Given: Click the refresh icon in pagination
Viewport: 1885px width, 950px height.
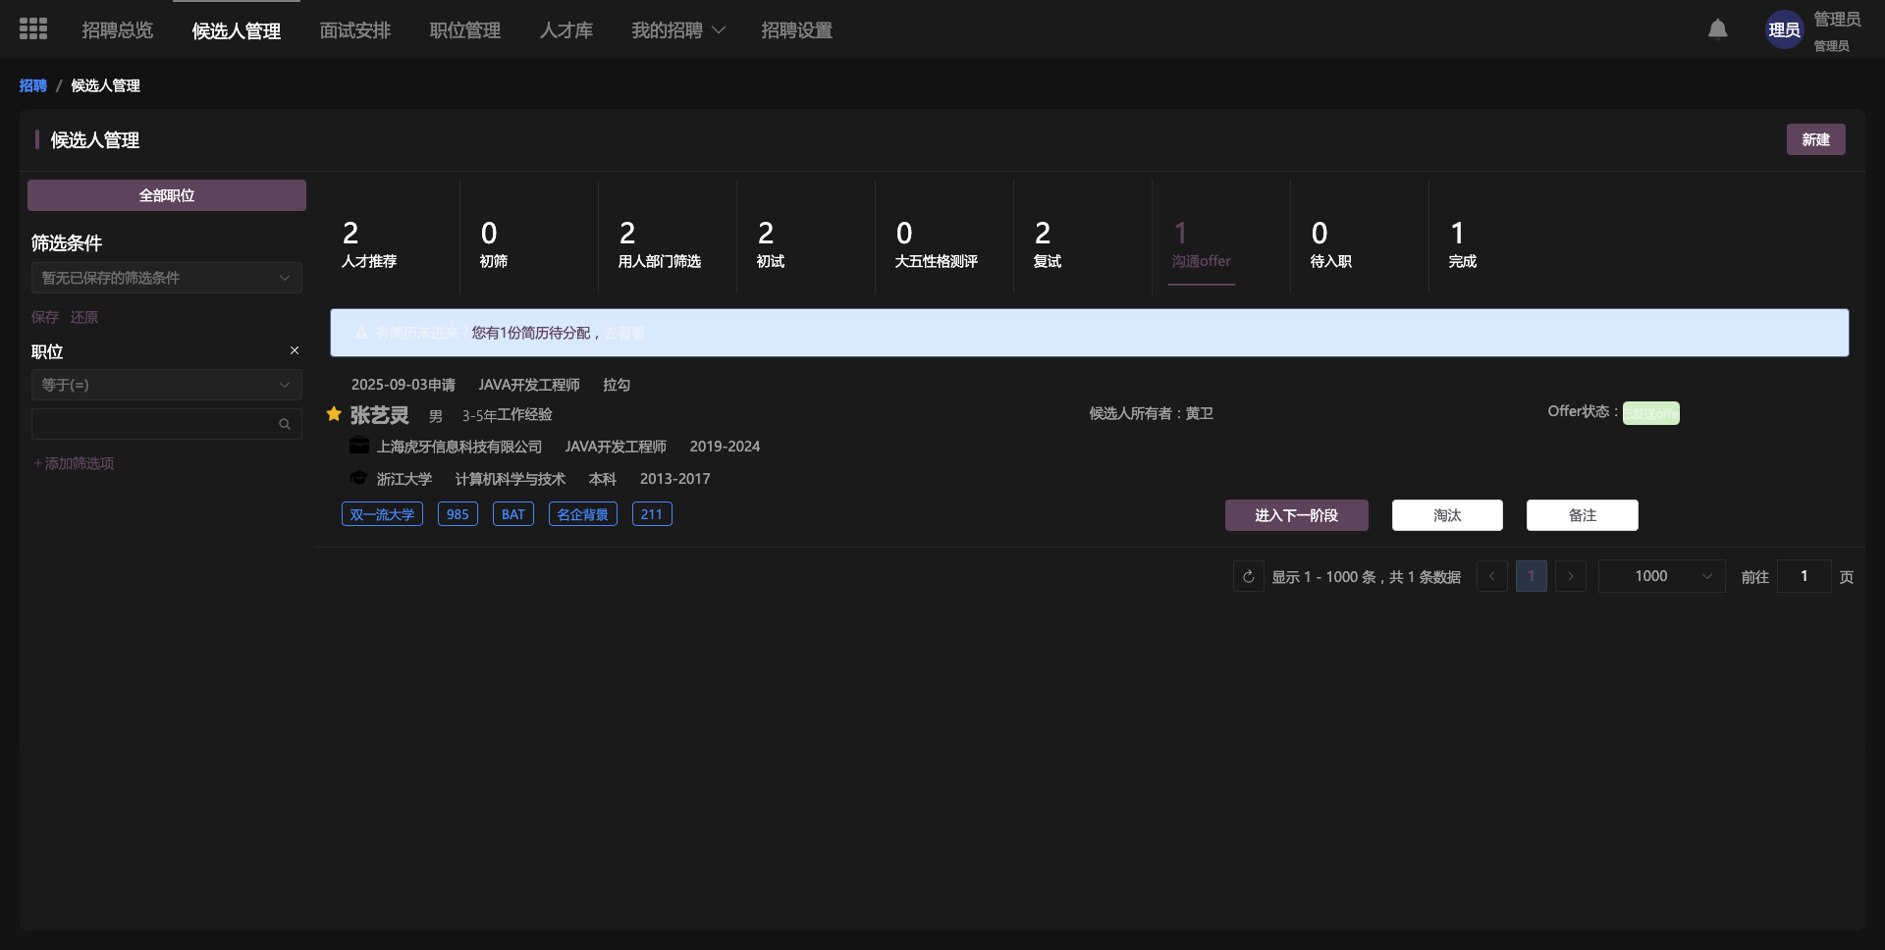Looking at the screenshot, I should (x=1248, y=577).
